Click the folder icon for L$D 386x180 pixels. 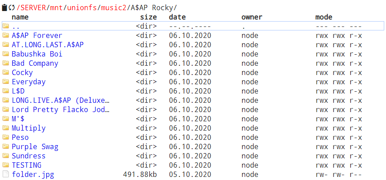tap(6, 91)
